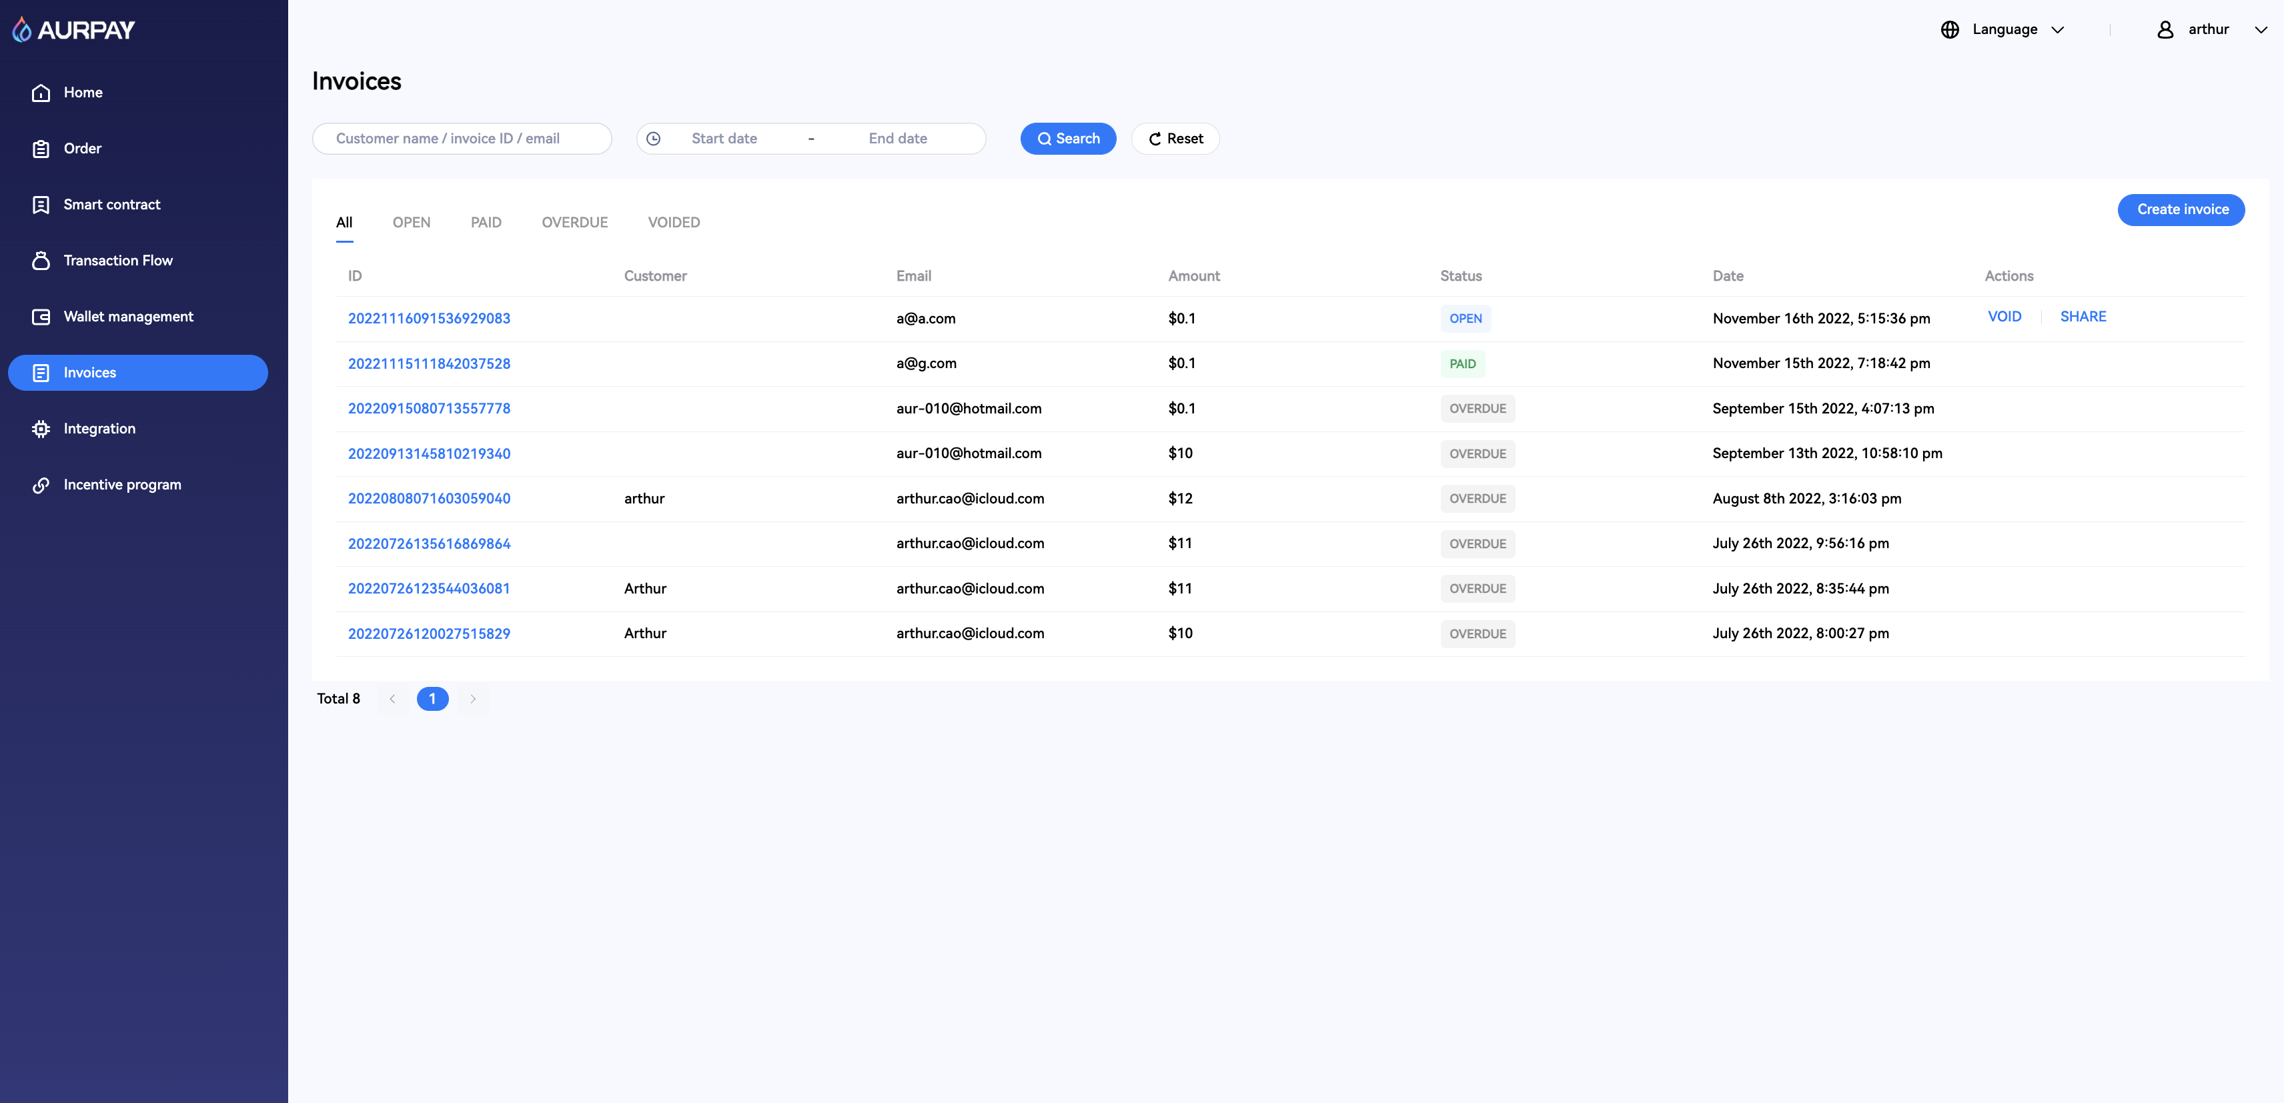Click the Start date field
The image size is (2284, 1103).
coord(724,139)
